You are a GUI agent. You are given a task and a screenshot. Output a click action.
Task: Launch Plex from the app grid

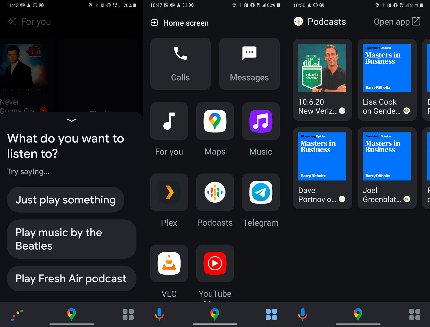tap(169, 192)
